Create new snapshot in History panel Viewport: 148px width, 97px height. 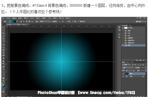(140, 60)
